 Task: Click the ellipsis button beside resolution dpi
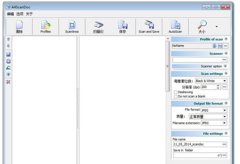(x=225, y=87)
